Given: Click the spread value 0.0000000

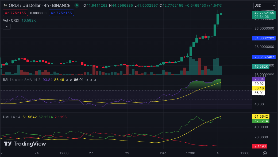Looking at the screenshot, I should (38, 13).
